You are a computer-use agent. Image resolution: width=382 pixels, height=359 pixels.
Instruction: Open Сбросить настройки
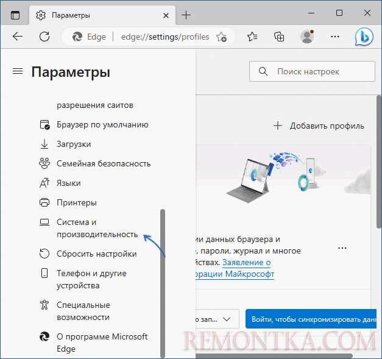pyautogui.click(x=97, y=254)
